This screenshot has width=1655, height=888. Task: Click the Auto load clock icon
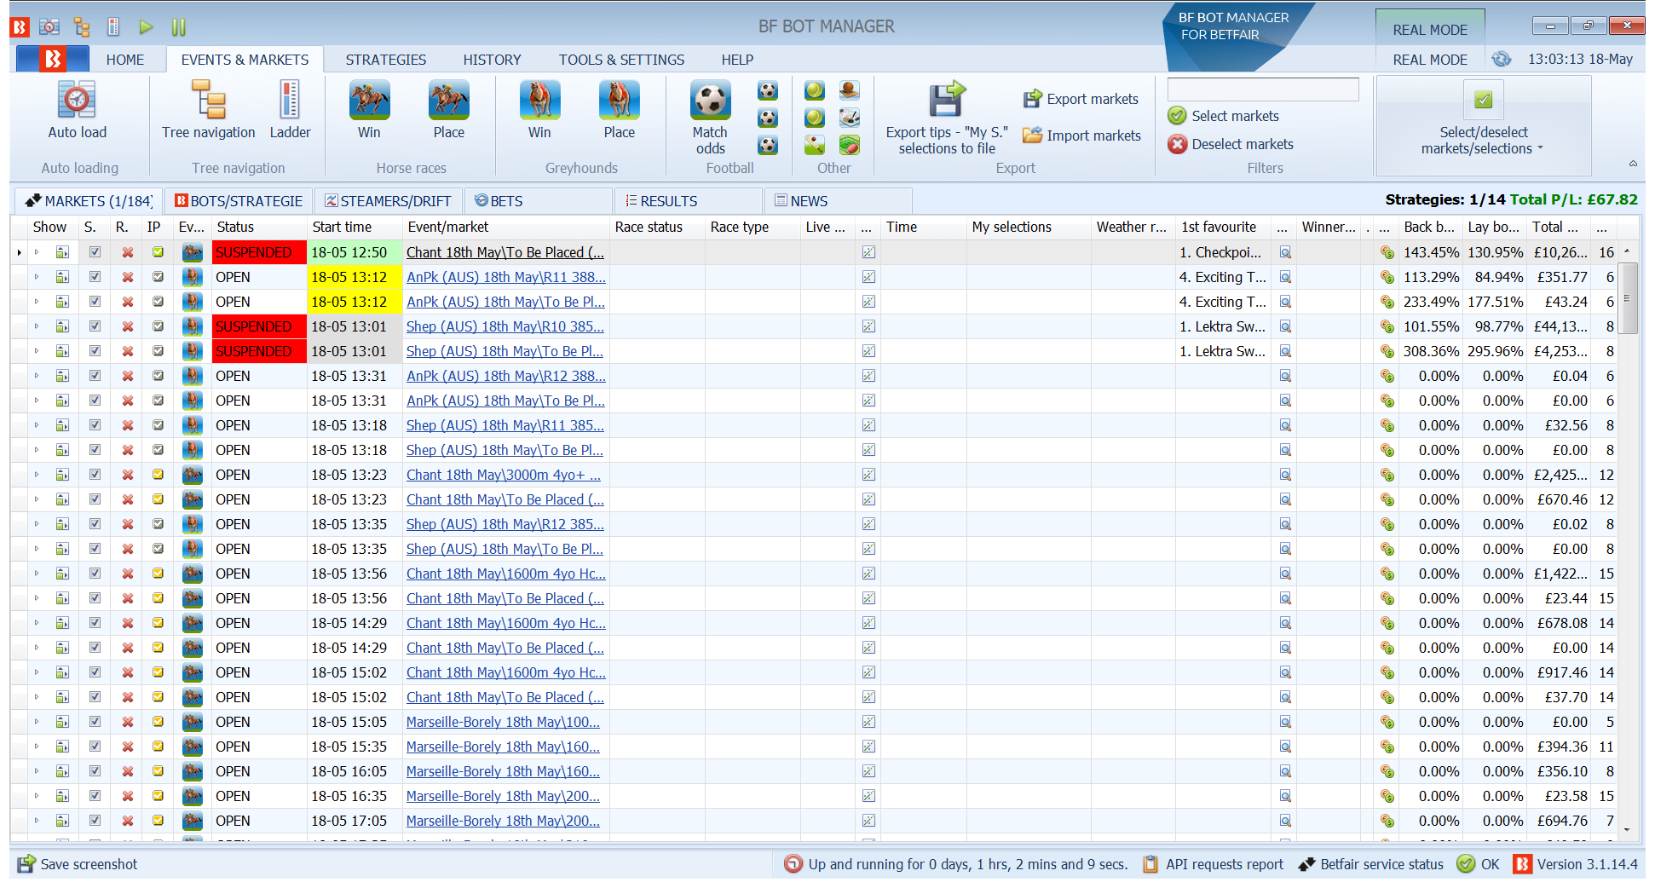click(77, 100)
